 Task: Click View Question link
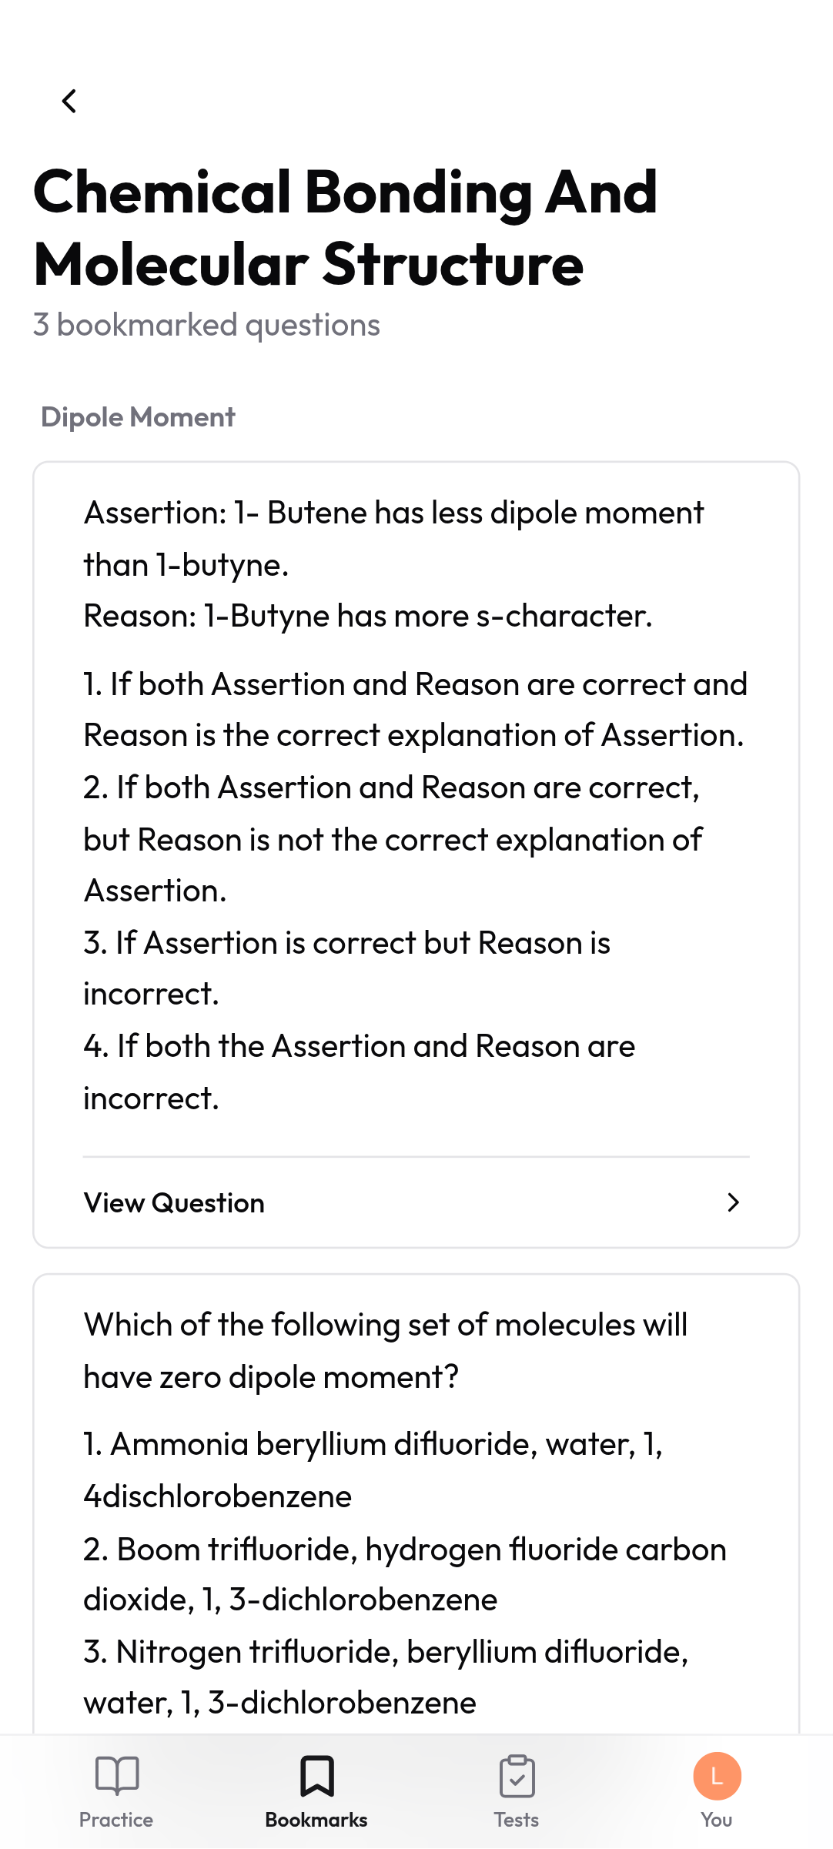pyautogui.click(x=174, y=1202)
